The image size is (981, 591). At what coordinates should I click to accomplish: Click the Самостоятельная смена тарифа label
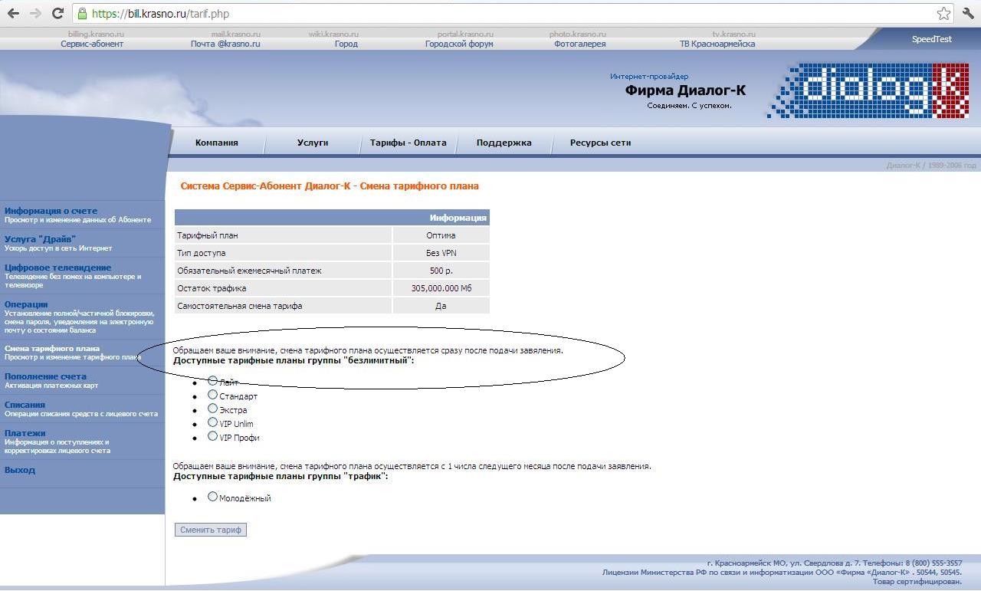pyautogui.click(x=239, y=306)
